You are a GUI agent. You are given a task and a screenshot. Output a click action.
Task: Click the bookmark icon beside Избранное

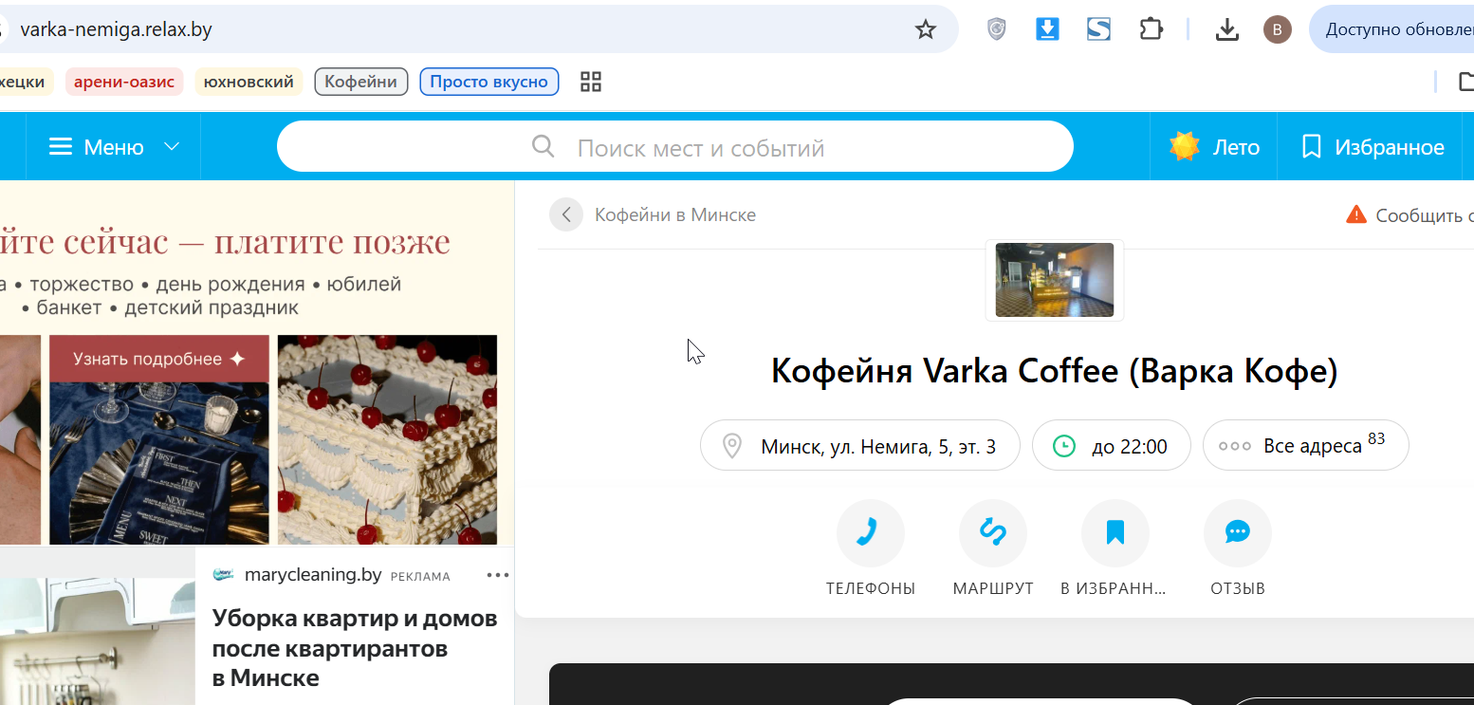[x=1312, y=147]
